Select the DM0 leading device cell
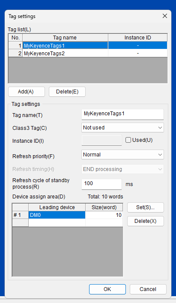This screenshot has height=303, width=176. pyautogui.click(x=57, y=215)
